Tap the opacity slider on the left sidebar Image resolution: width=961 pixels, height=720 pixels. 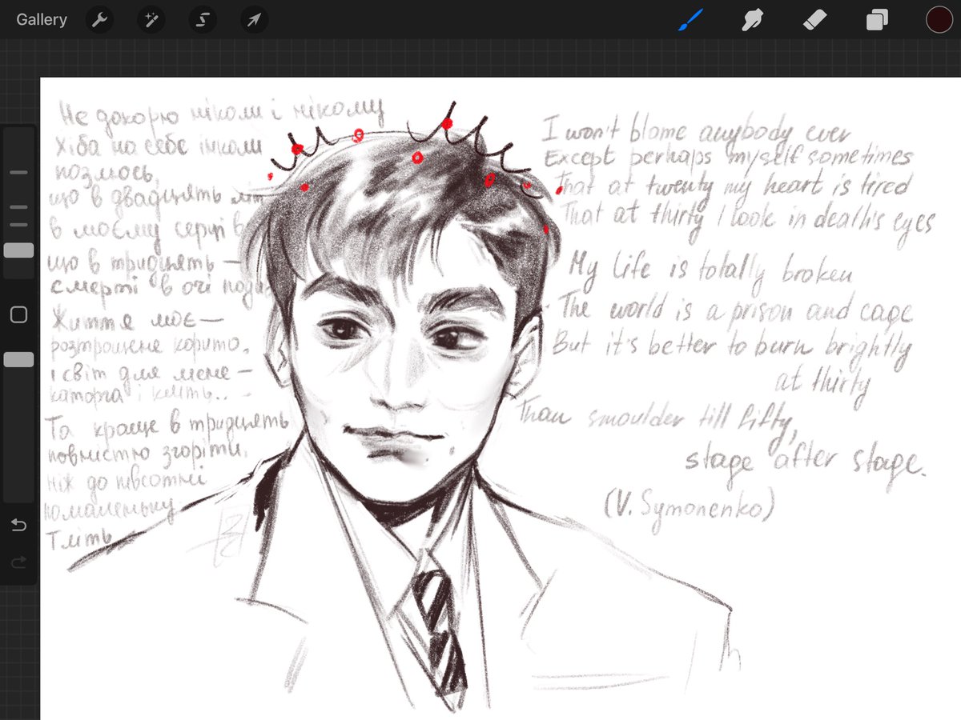pos(18,359)
